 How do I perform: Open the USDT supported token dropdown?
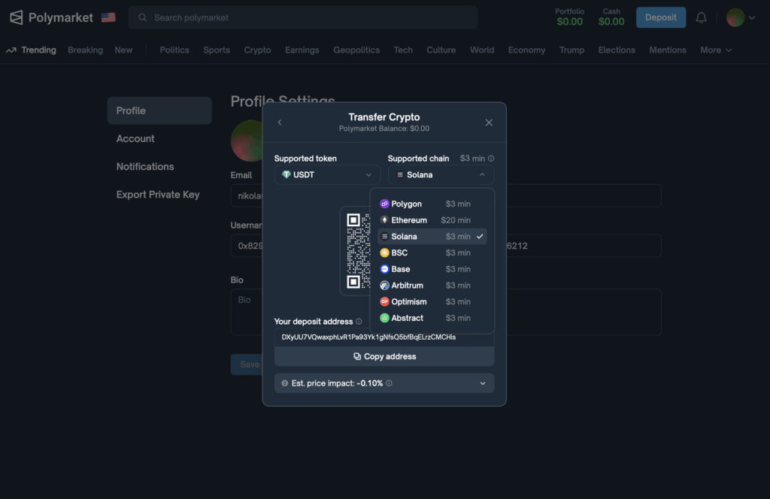click(326, 174)
